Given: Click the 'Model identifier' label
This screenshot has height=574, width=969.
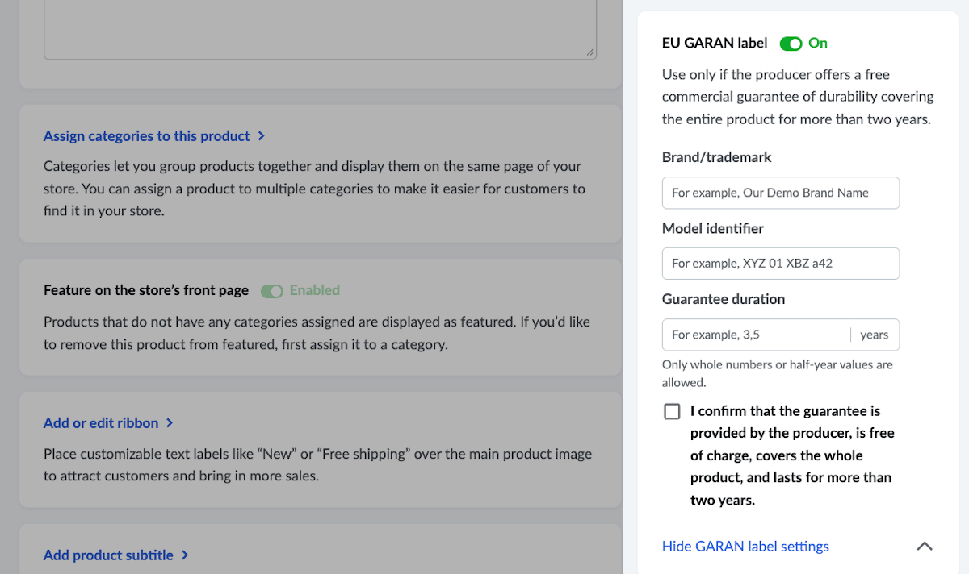Looking at the screenshot, I should tap(713, 228).
